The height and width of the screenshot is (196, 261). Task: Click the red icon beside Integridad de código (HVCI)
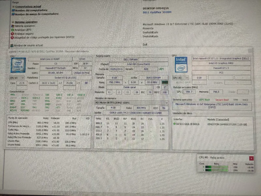click(12, 38)
